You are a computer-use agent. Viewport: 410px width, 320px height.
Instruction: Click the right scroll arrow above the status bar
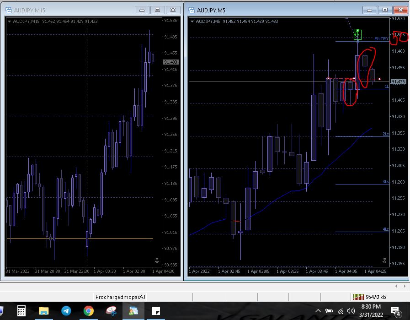click(x=405, y=286)
